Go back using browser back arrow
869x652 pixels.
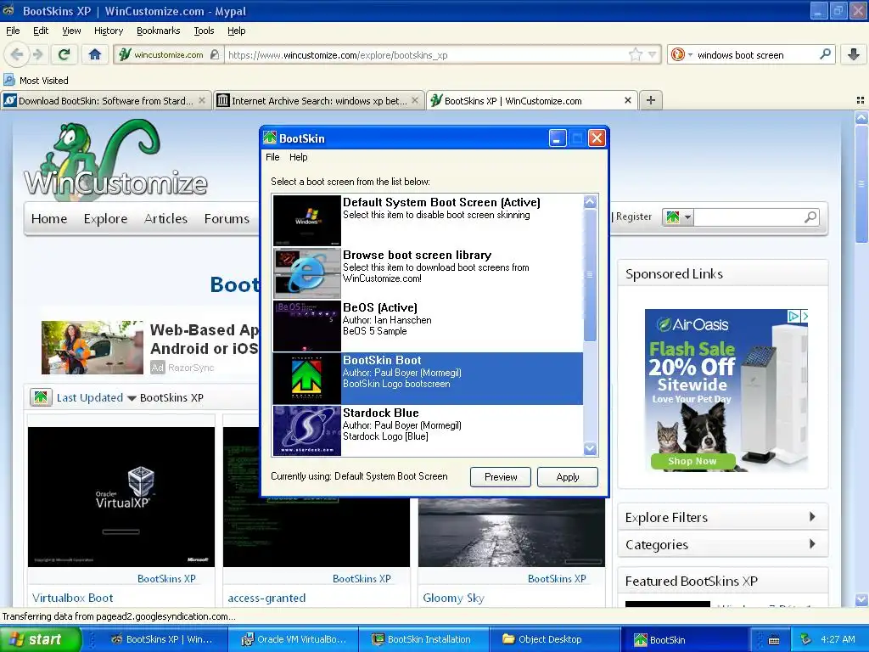[17, 54]
